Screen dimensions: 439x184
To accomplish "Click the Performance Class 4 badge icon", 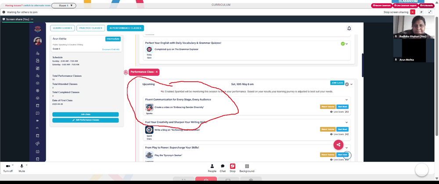I will (126, 72).
